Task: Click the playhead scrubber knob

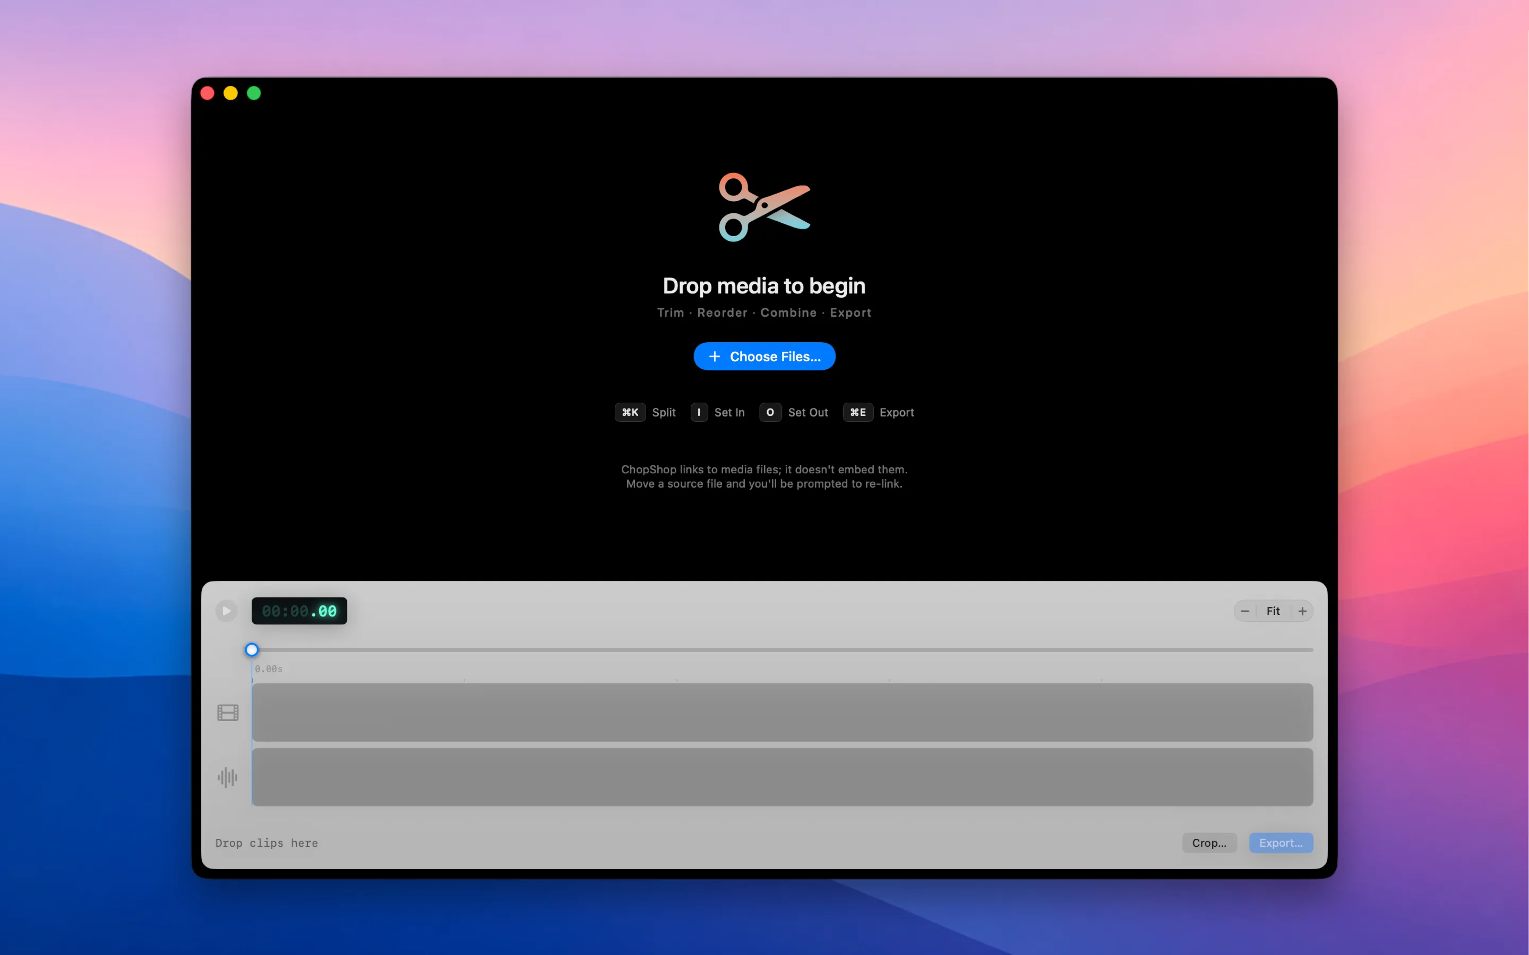Action: point(252,649)
